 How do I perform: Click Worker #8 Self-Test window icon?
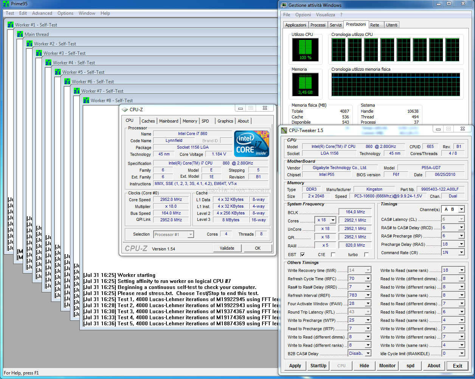coord(86,100)
